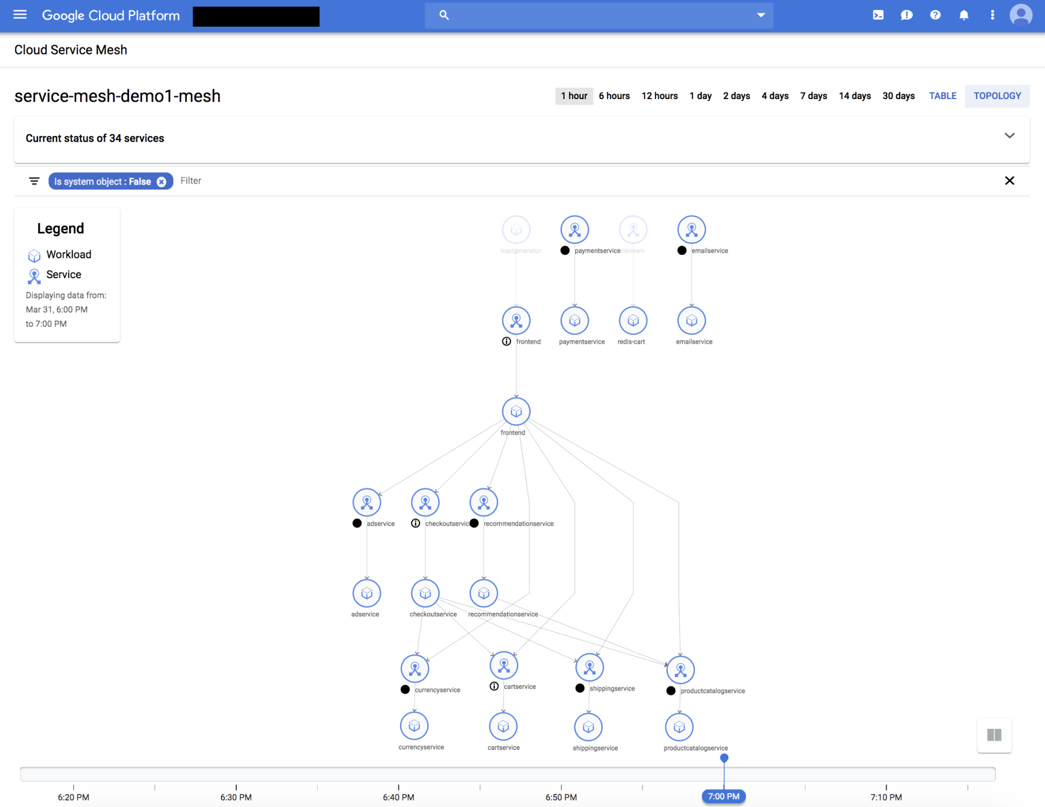Click inside the top search field
This screenshot has width=1045, height=807.
tap(599, 15)
